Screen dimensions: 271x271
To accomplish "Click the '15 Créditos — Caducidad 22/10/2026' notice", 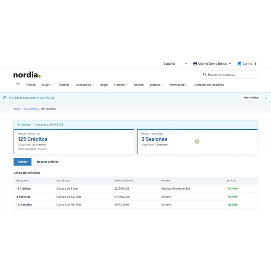I will (135, 125).
